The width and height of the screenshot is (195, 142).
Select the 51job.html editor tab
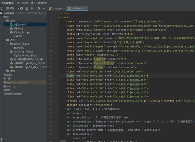(77, 8)
